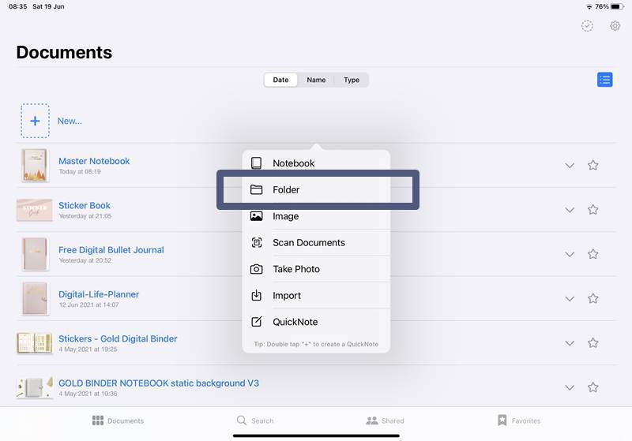Tap the New... link
Image resolution: width=632 pixels, height=441 pixels.
[70, 121]
